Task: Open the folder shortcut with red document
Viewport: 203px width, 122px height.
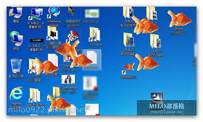Action: (33, 66)
